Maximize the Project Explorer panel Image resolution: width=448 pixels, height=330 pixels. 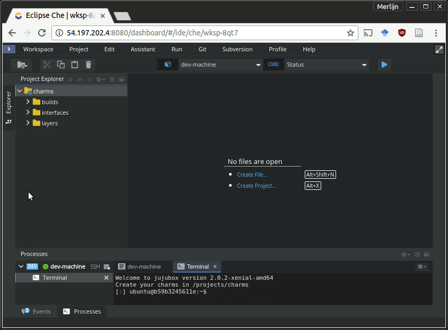pyautogui.click(x=122, y=79)
